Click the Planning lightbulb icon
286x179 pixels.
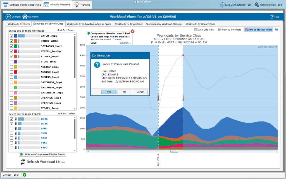pyautogui.click(x=77, y=5)
